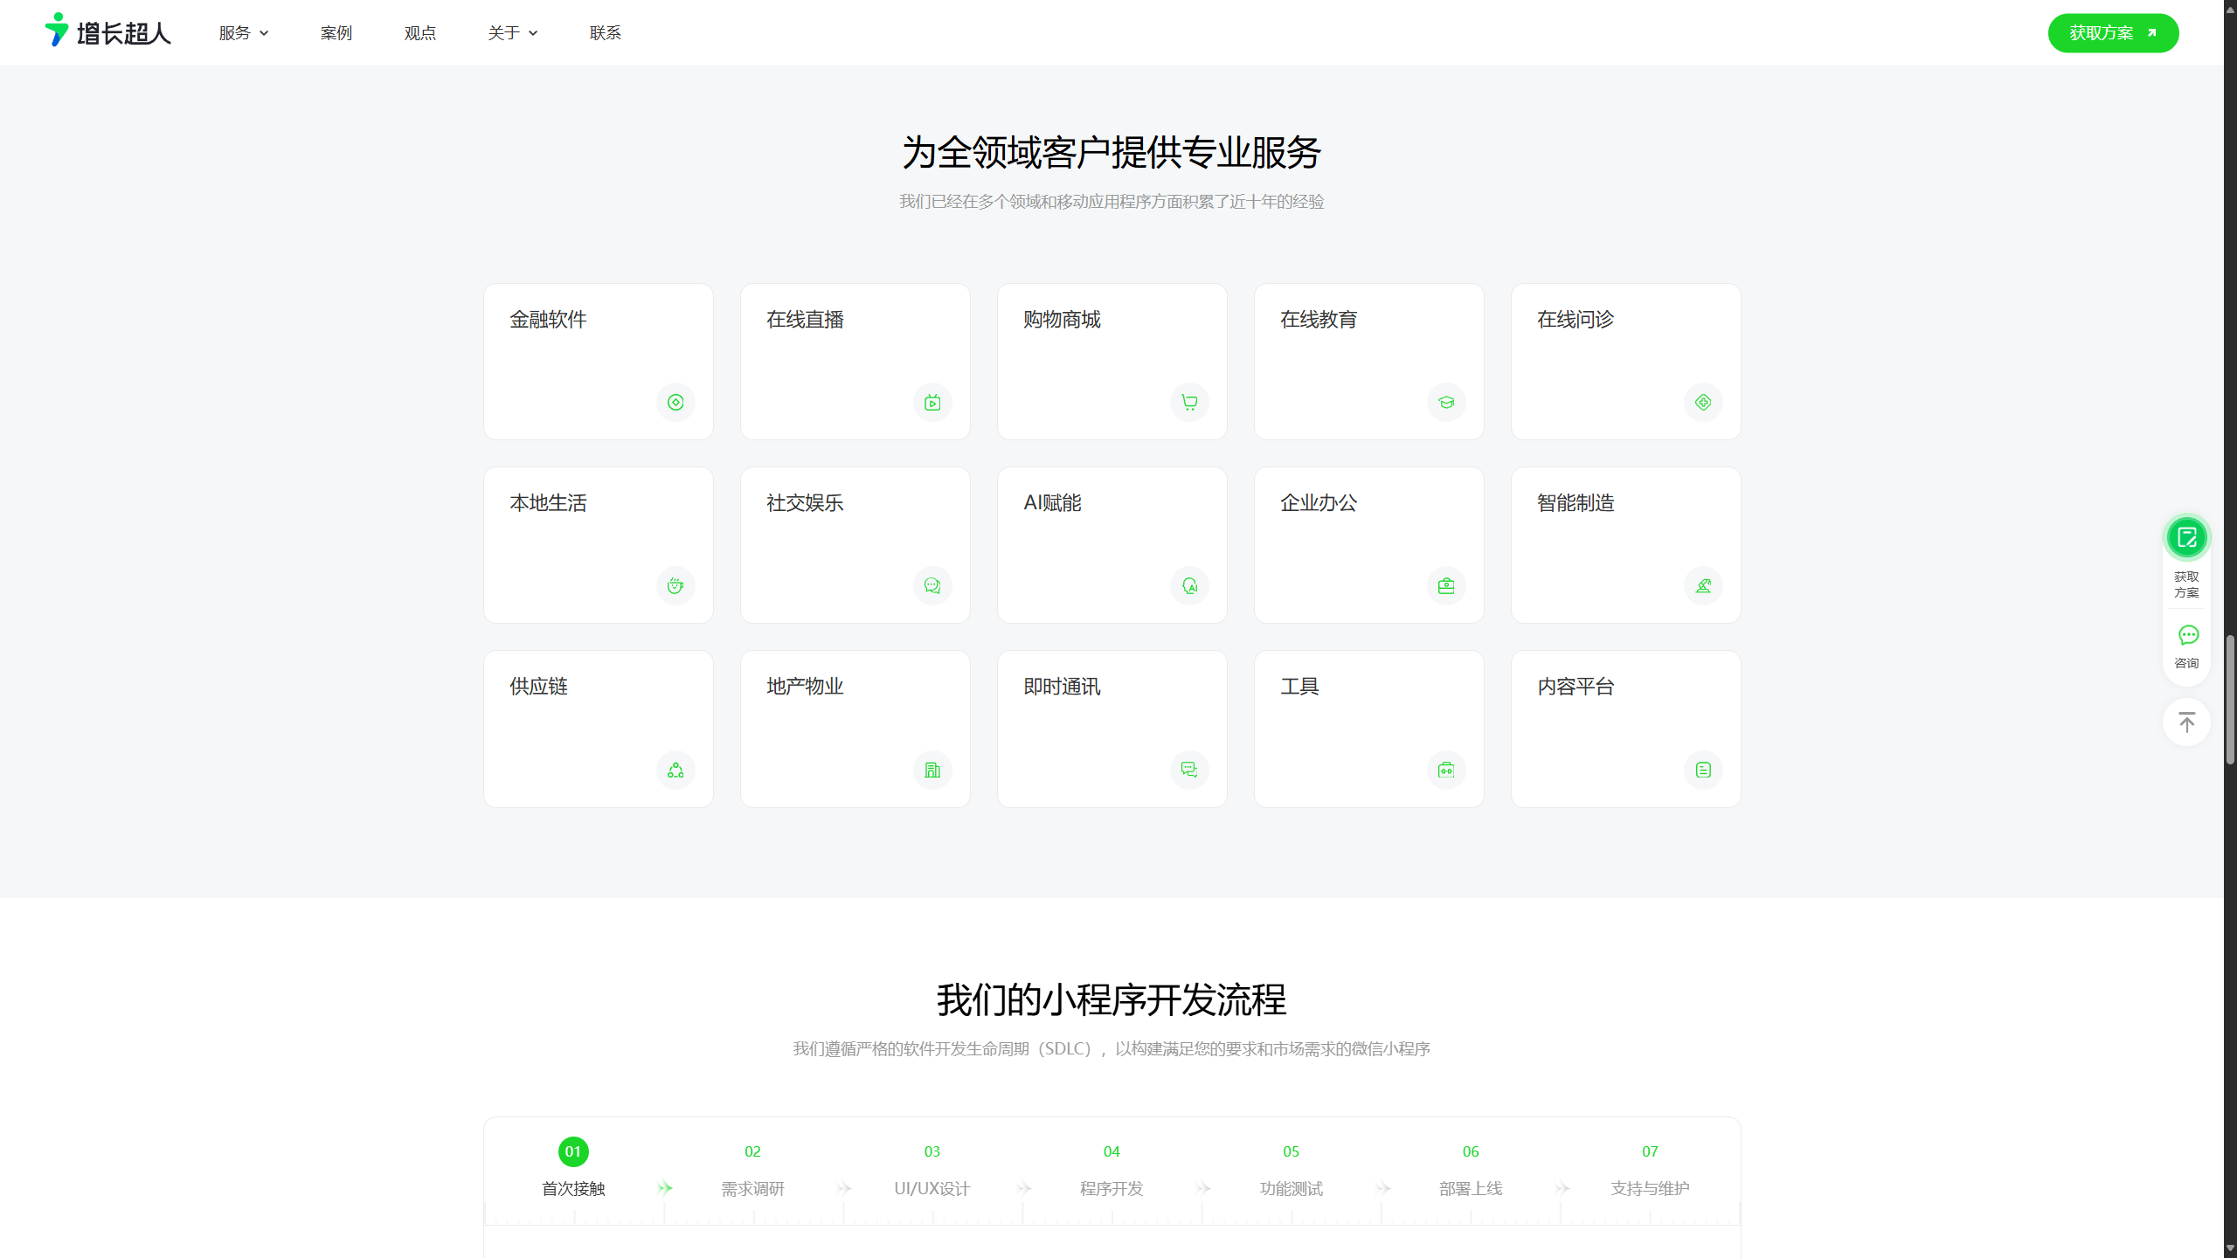Click the floating 获取方案 round green icon
The image size is (2237, 1258).
[2187, 537]
